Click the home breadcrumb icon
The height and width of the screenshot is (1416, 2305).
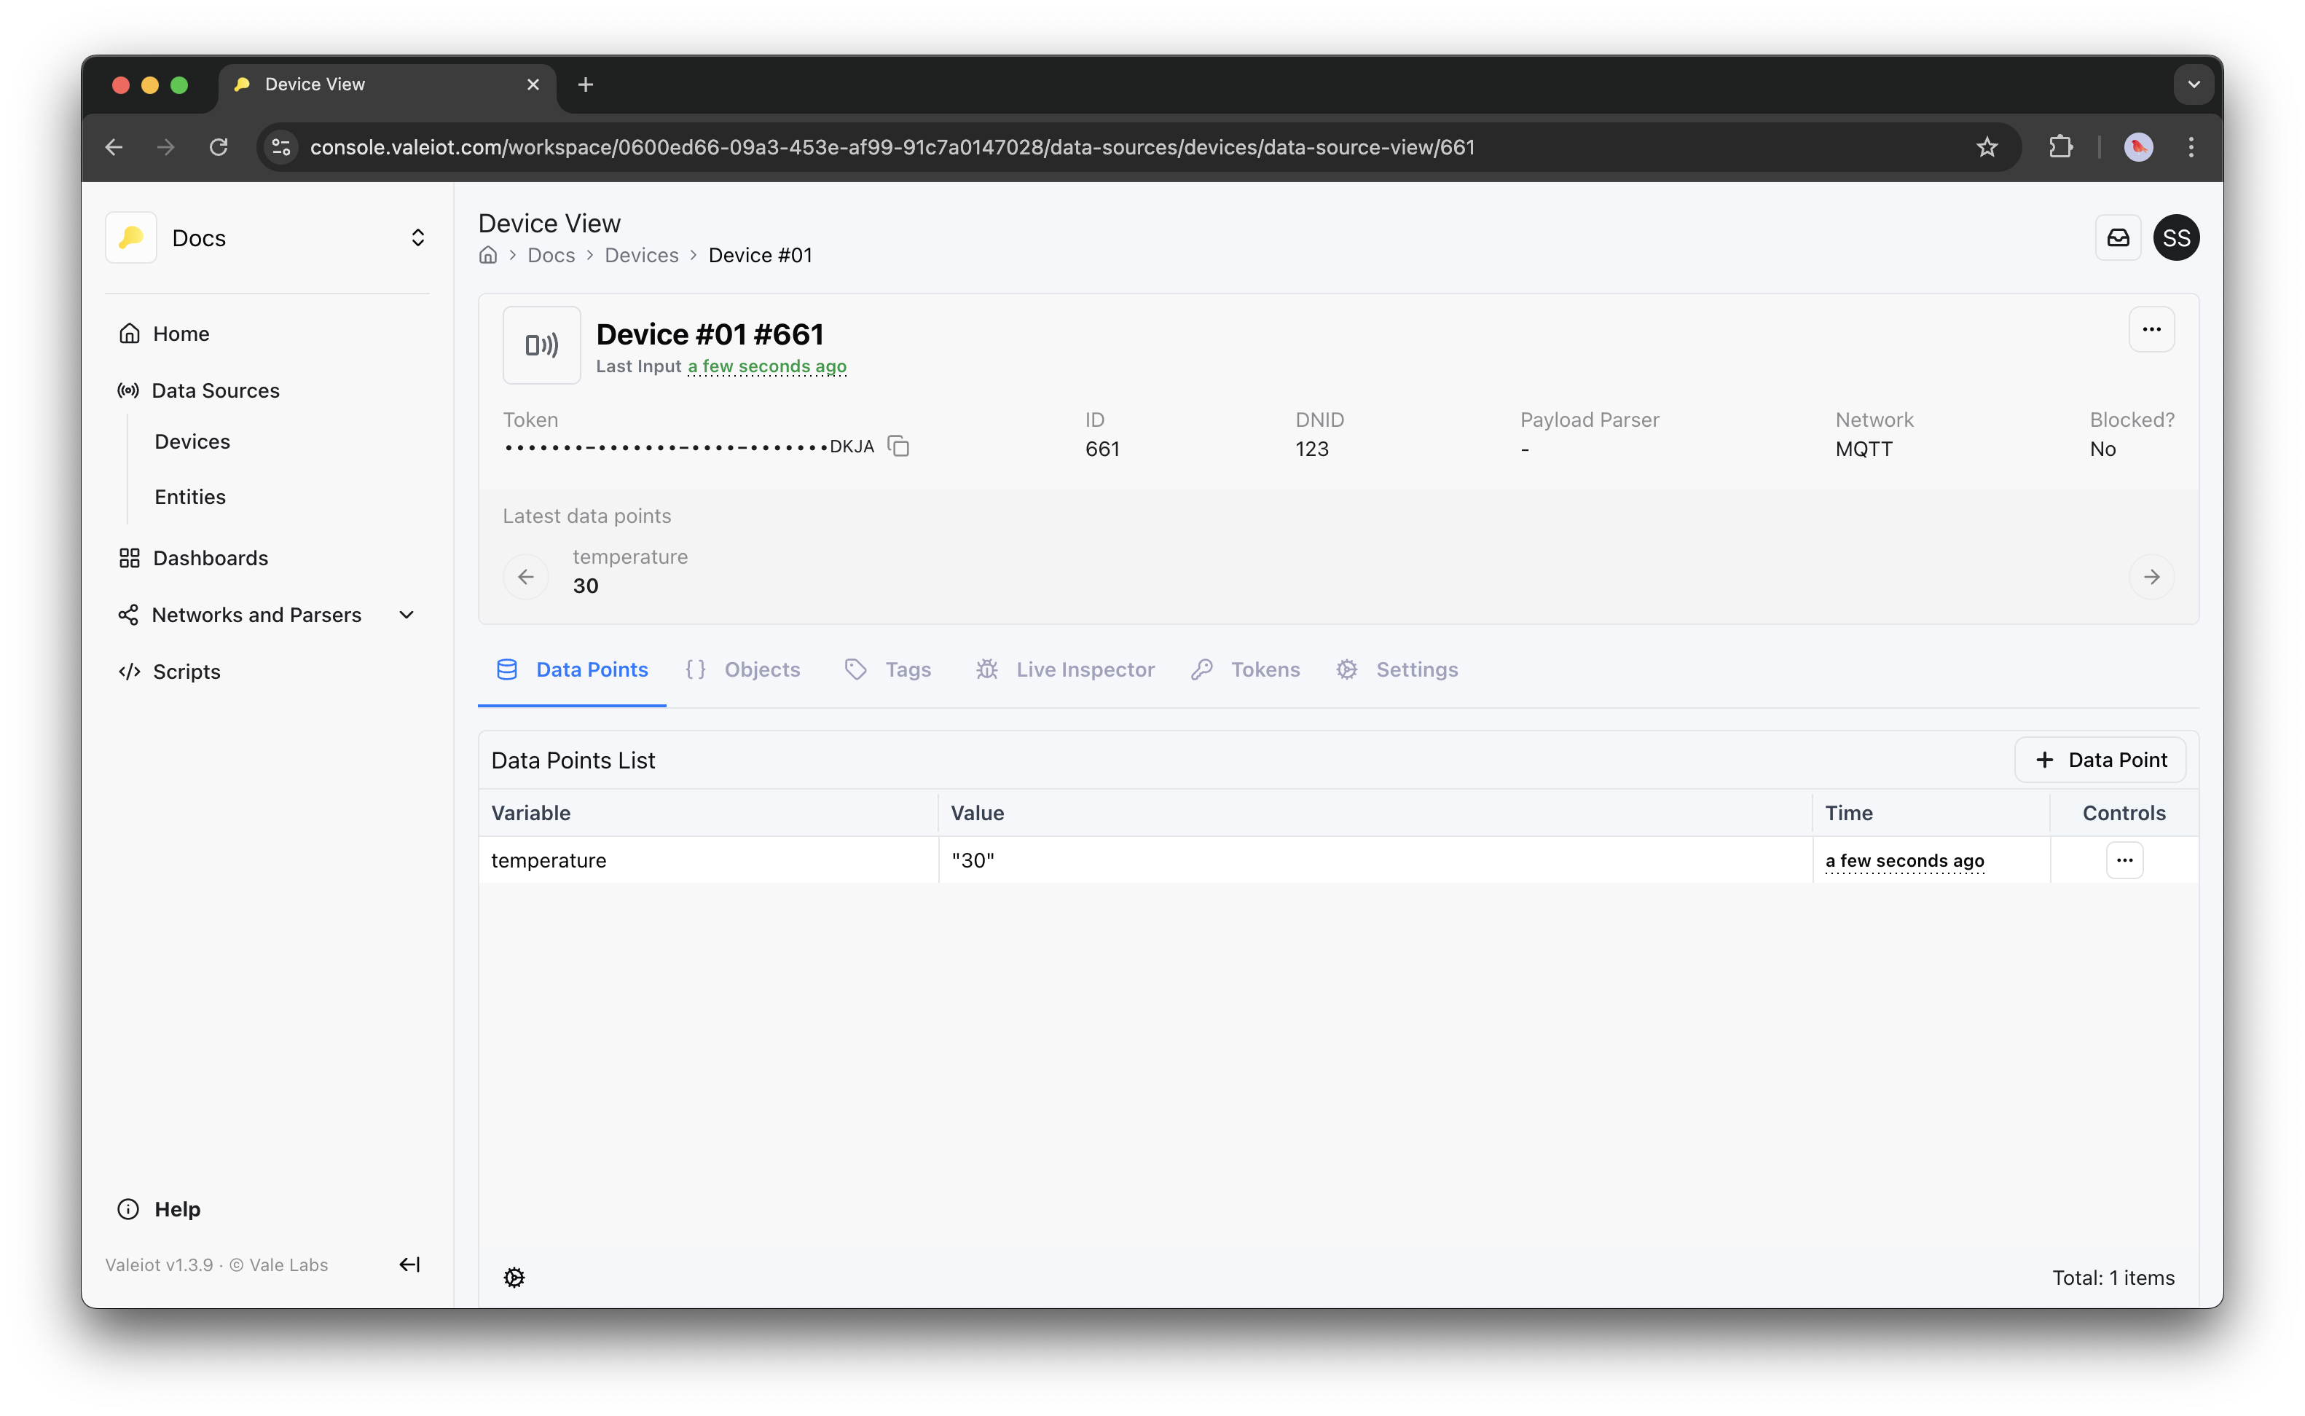pos(488,255)
